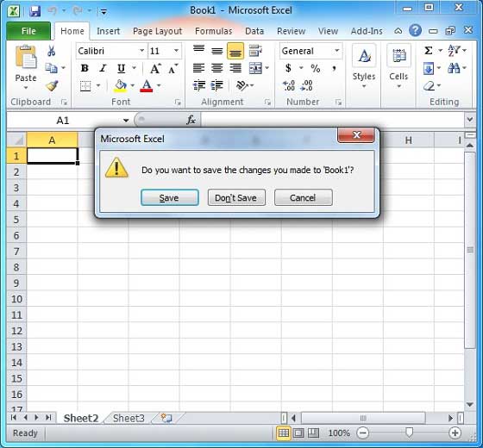The height and width of the screenshot is (448, 483).
Task: Open the Name Box dropdown arrow
Action: tap(126, 121)
